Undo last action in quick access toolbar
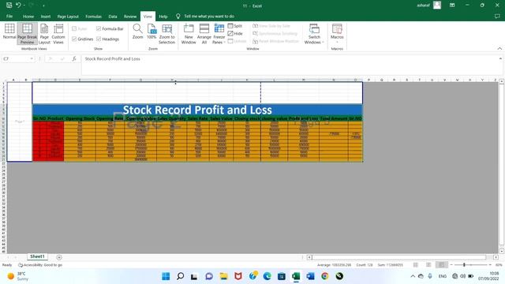 (18, 6)
